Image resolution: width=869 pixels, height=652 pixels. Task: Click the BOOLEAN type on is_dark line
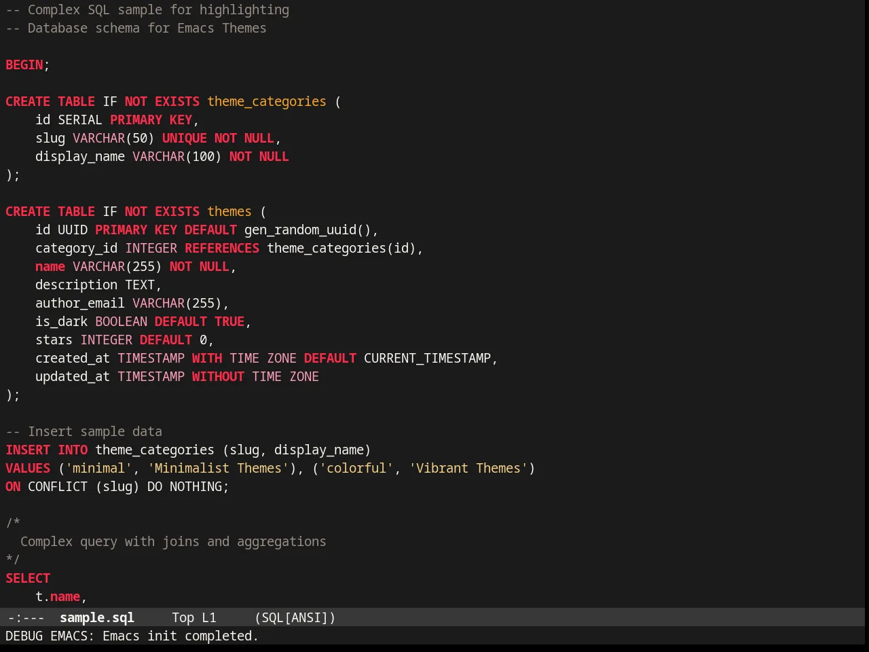[x=121, y=321]
